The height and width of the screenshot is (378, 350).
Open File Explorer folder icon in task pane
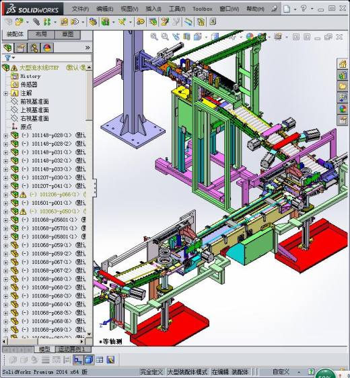tap(343, 87)
